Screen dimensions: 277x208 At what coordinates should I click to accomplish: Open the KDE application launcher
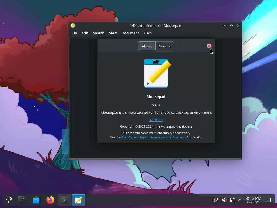coord(9,200)
